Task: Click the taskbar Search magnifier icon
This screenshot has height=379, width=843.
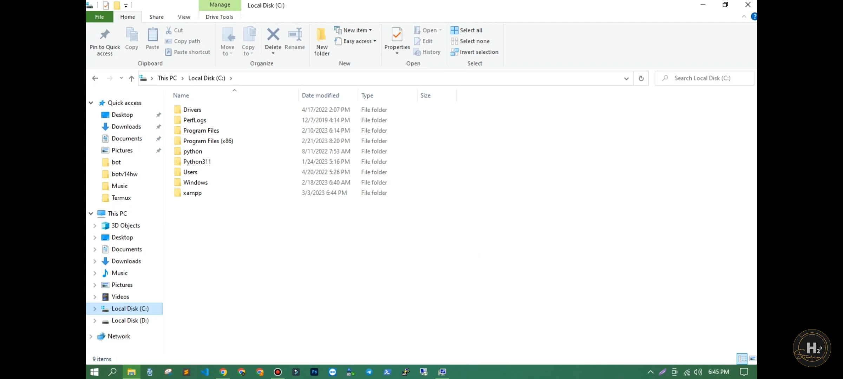Action: (x=112, y=372)
